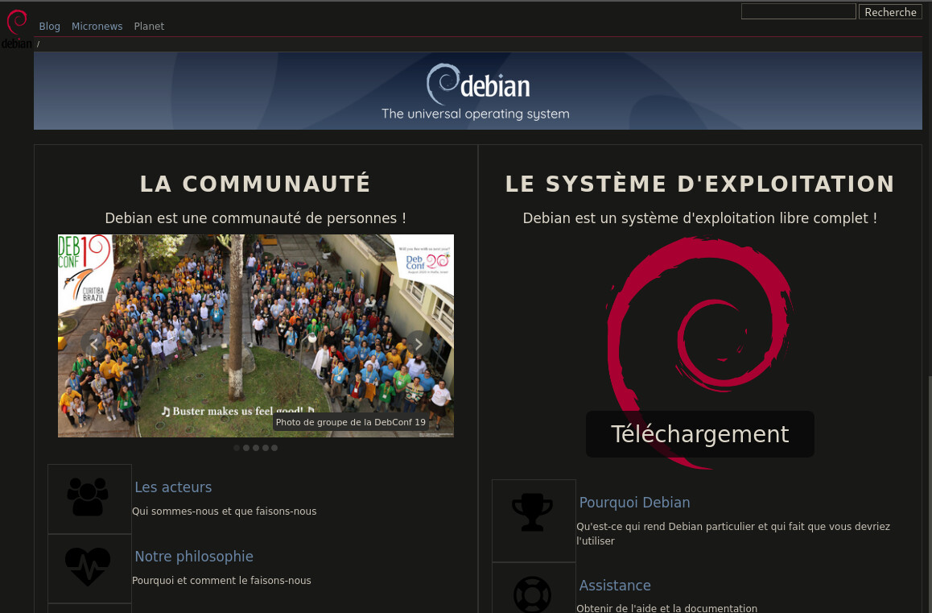Open the Notre philosophie link
Image resolution: width=932 pixels, height=613 pixels.
pos(194,557)
